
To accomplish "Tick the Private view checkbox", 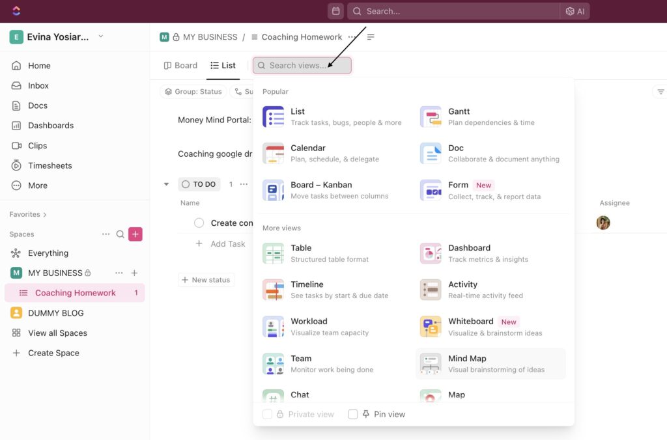I will click(x=267, y=414).
